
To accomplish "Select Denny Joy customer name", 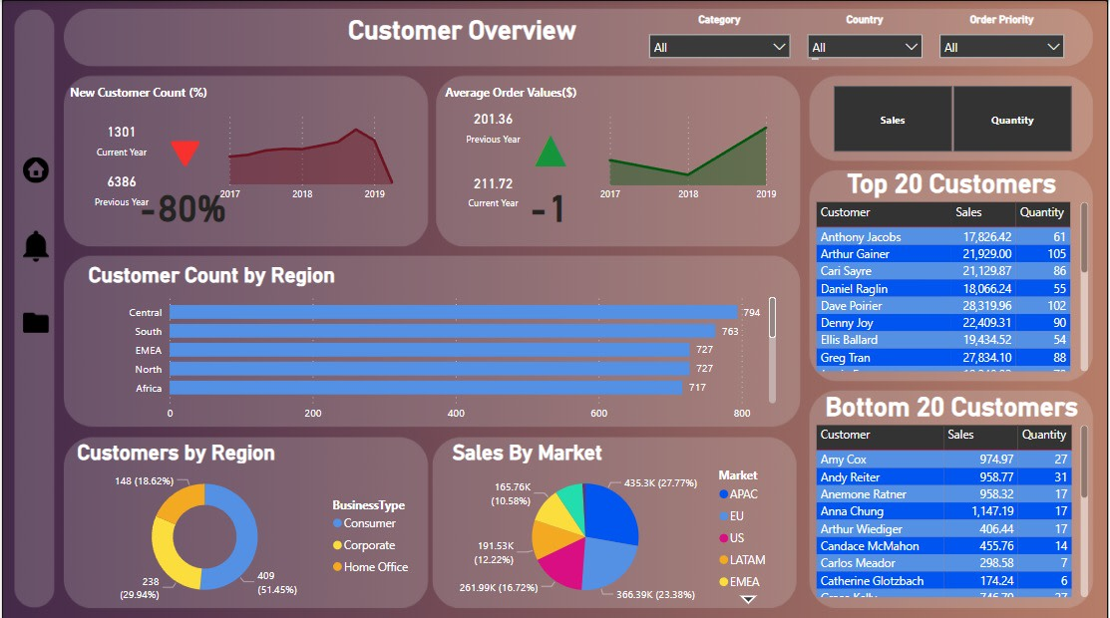I will point(847,323).
